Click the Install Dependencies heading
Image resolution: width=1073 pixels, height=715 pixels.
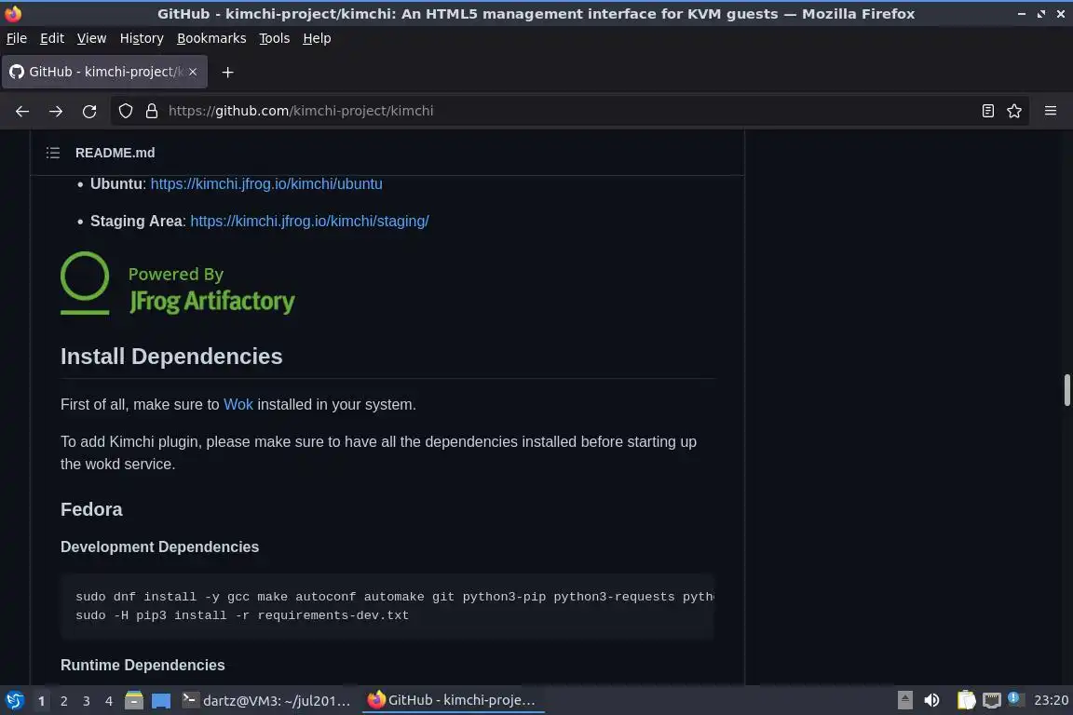(x=171, y=357)
